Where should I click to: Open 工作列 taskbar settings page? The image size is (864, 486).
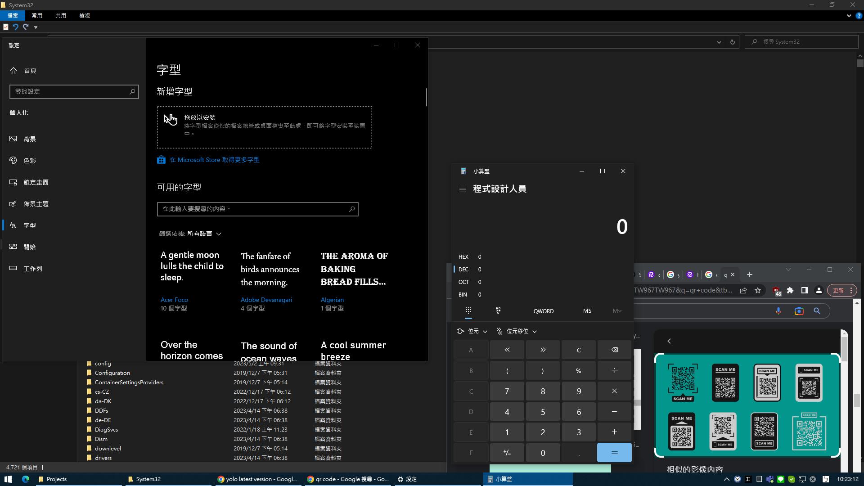74,269
